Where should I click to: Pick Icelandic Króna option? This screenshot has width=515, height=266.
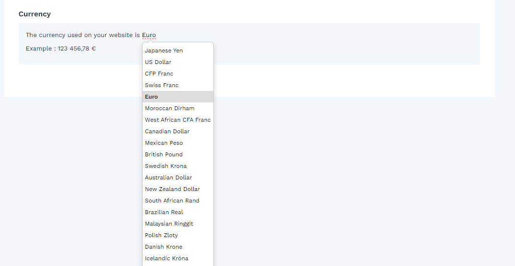[178, 258]
